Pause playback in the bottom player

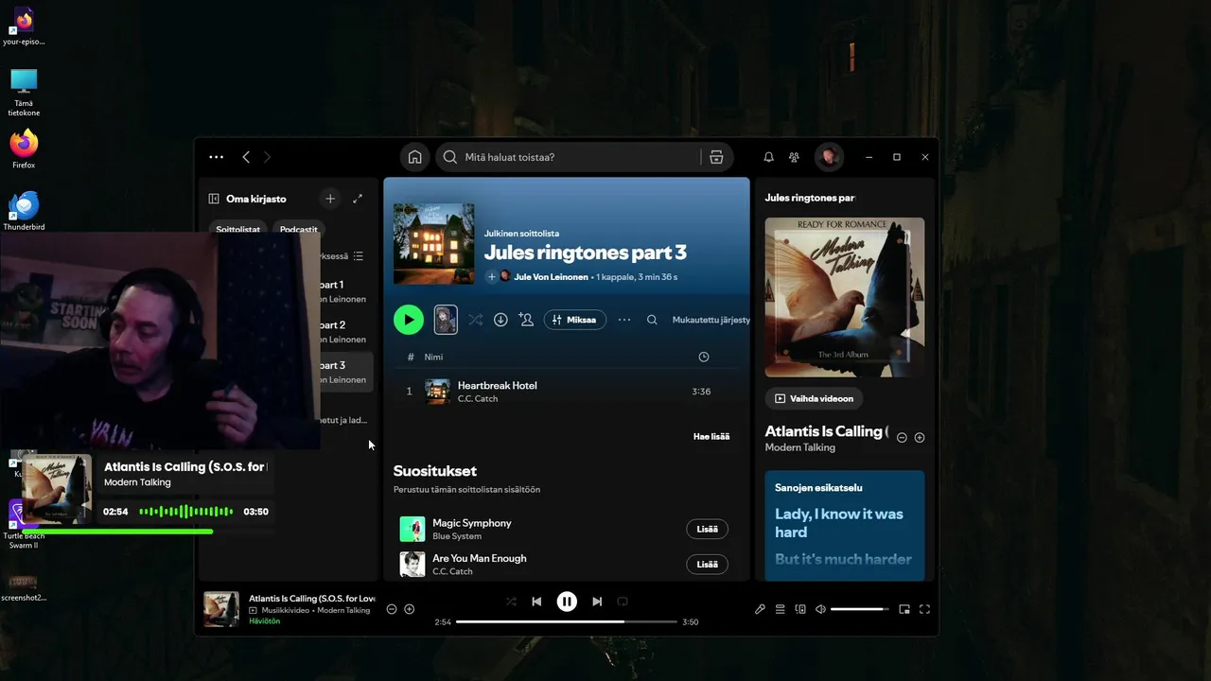[567, 602]
